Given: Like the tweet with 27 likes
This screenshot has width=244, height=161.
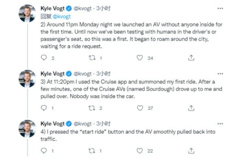Looking at the screenshot, I should click(140, 108).
